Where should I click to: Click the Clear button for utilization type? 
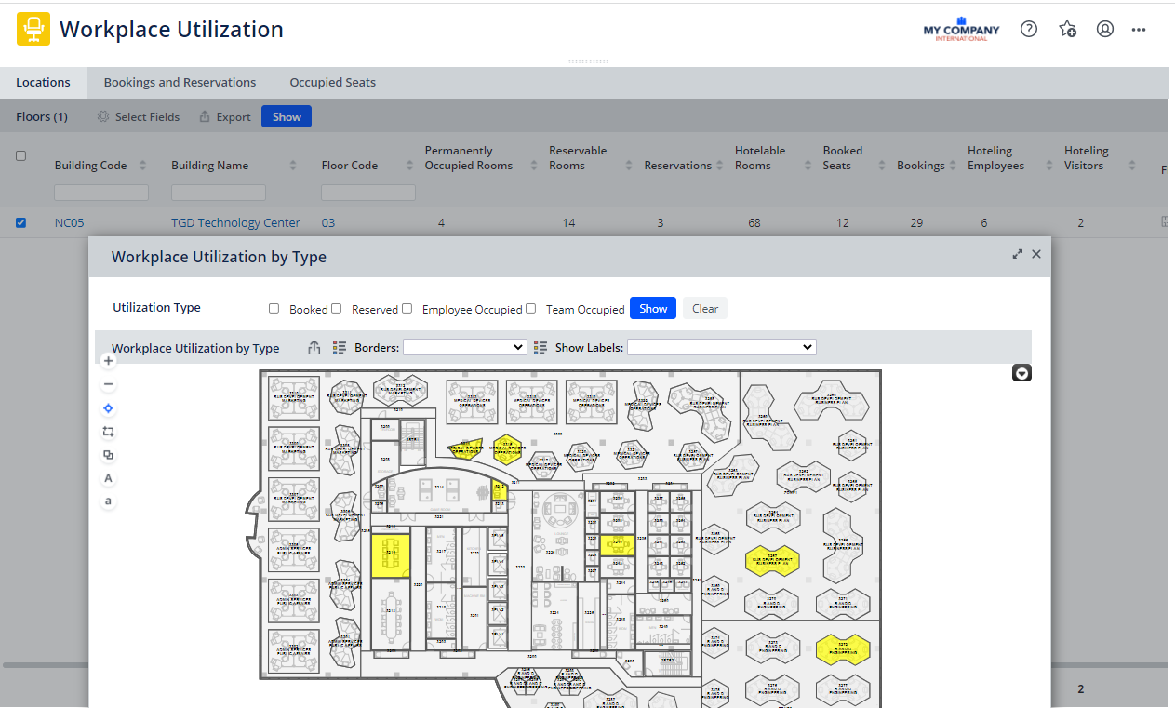(x=704, y=309)
